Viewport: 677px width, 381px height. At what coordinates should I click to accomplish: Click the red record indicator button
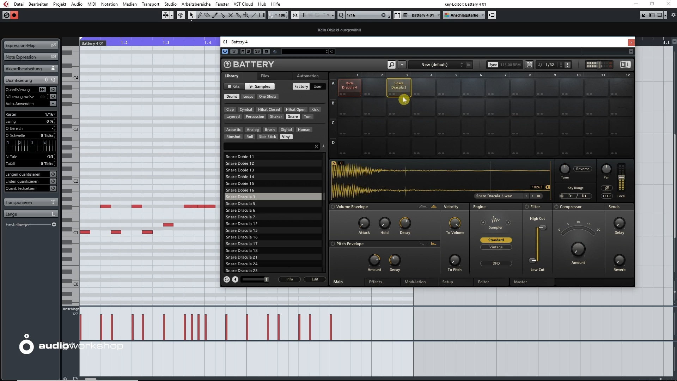pos(14,15)
